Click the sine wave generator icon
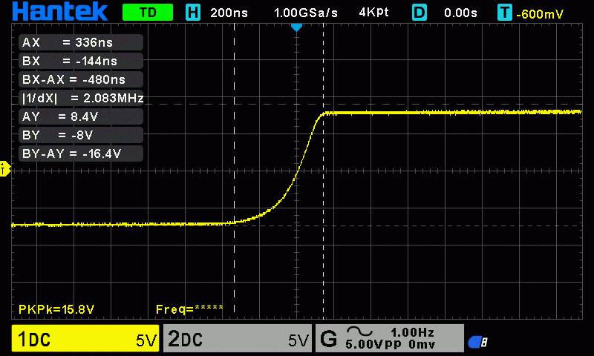The width and height of the screenshot is (594, 356). coord(359,331)
